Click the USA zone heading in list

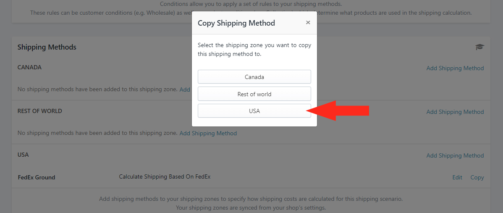23,155
